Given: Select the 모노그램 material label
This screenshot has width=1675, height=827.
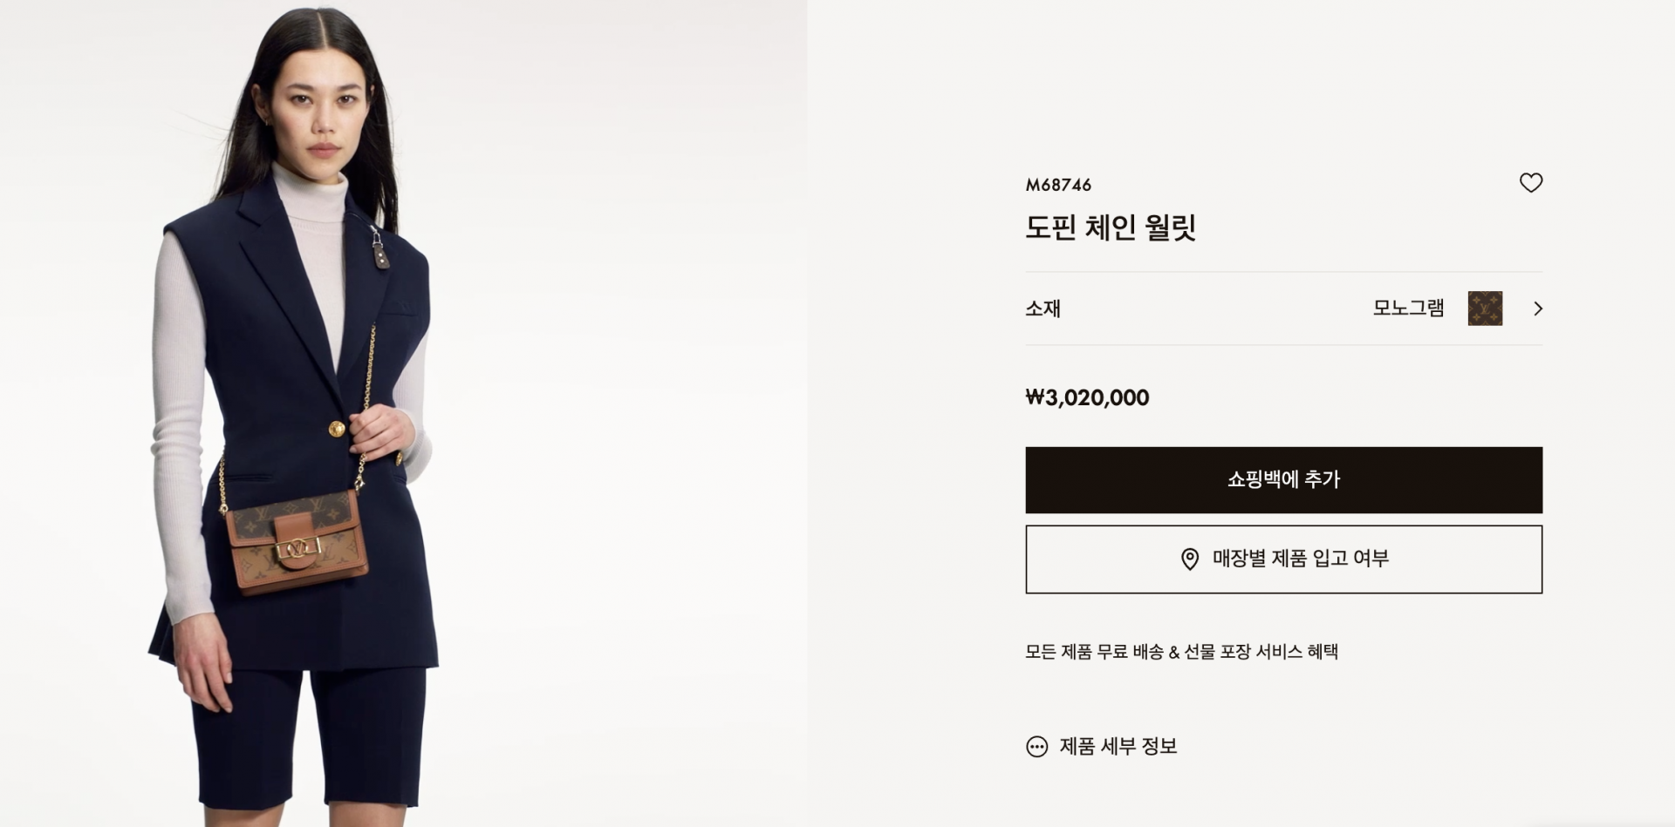Looking at the screenshot, I should click(x=1408, y=308).
